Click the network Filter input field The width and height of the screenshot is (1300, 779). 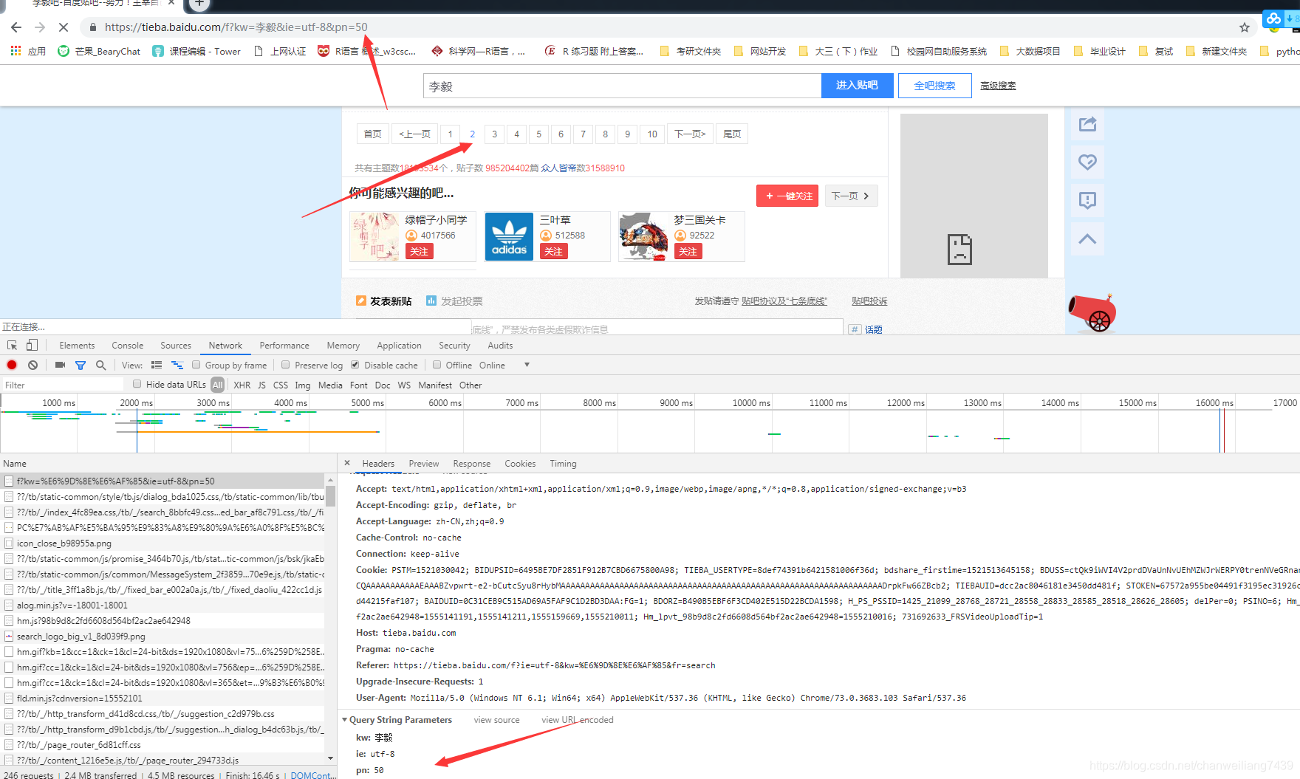[x=63, y=385]
